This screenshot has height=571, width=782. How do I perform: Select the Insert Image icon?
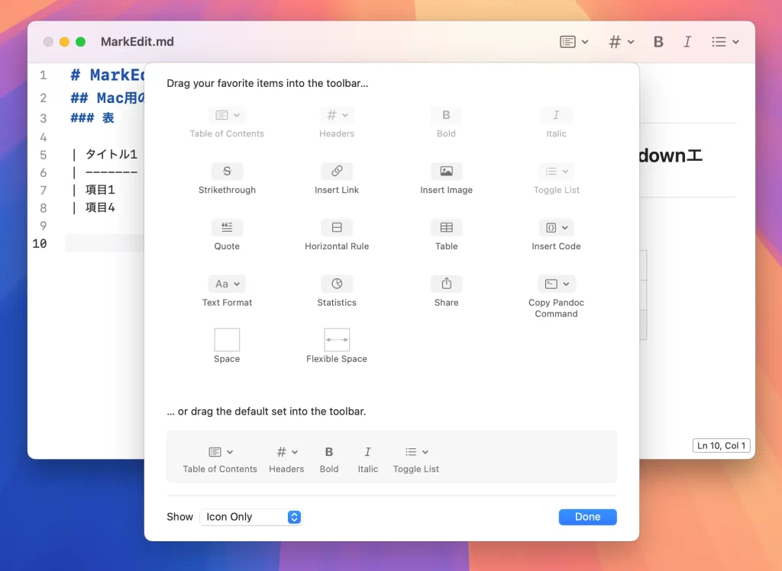coord(446,172)
